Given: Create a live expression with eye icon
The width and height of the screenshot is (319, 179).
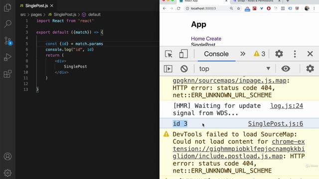Looking at the screenshot, I should (x=286, y=69).
